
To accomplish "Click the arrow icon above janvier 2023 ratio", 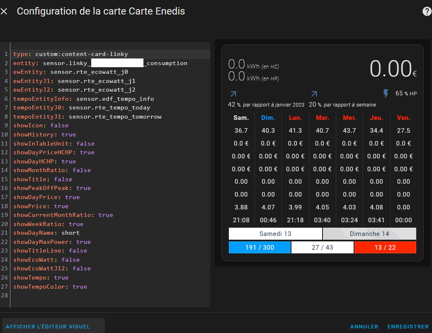I will click(x=233, y=94).
